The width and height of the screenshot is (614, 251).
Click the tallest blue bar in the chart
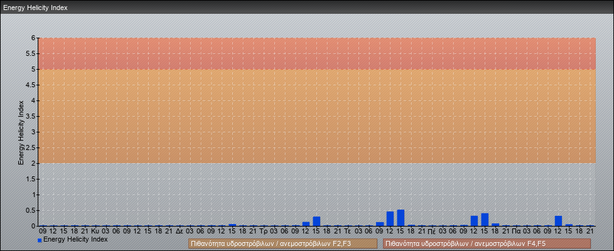coord(401,218)
